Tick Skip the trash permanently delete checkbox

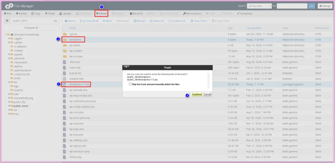point(130,84)
